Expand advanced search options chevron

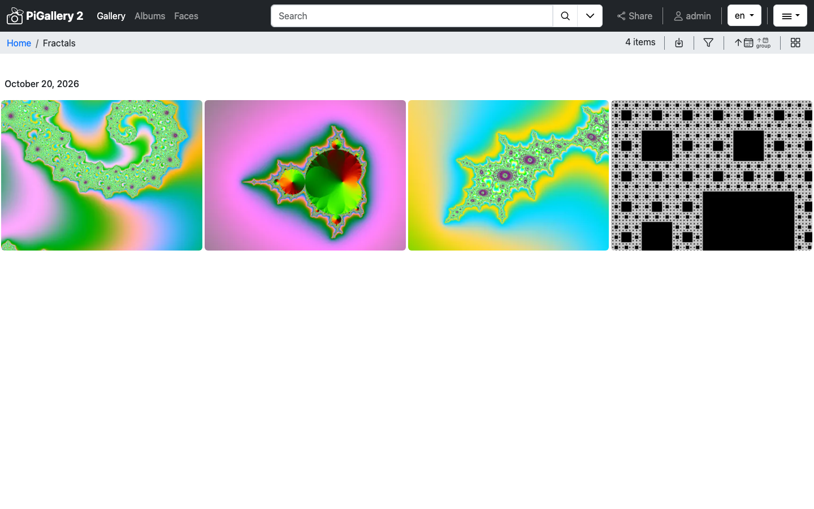(x=590, y=16)
